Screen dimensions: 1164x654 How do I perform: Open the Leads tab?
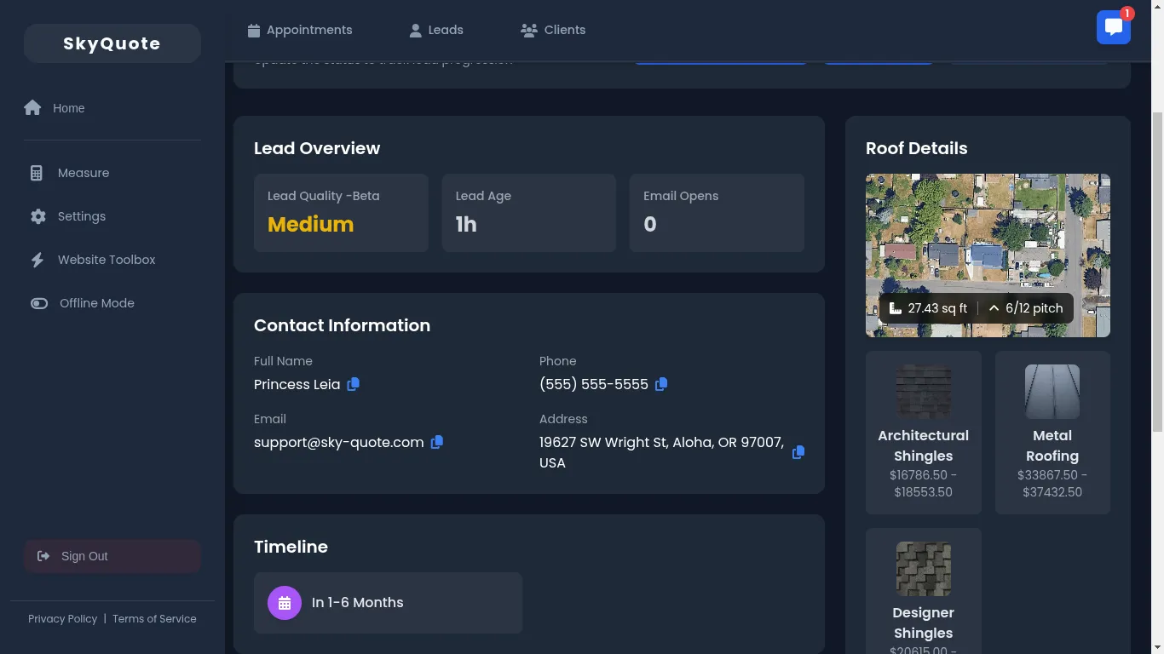click(435, 30)
